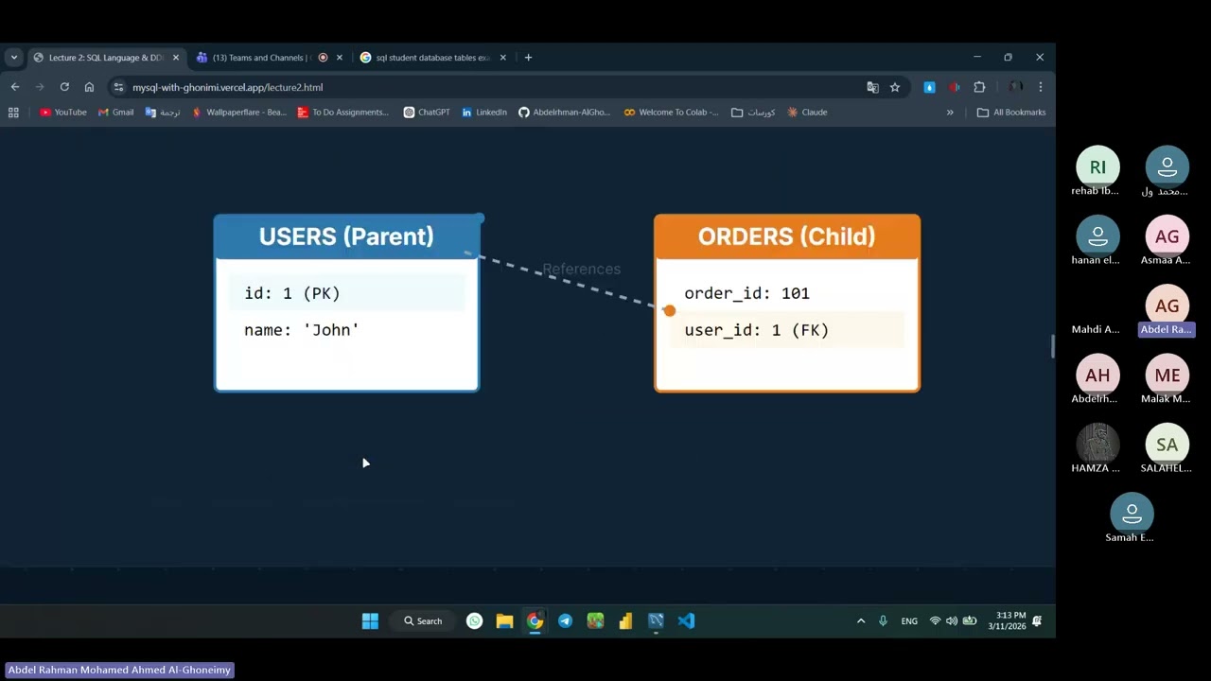Open WhatsApp from the taskbar

[474, 621]
